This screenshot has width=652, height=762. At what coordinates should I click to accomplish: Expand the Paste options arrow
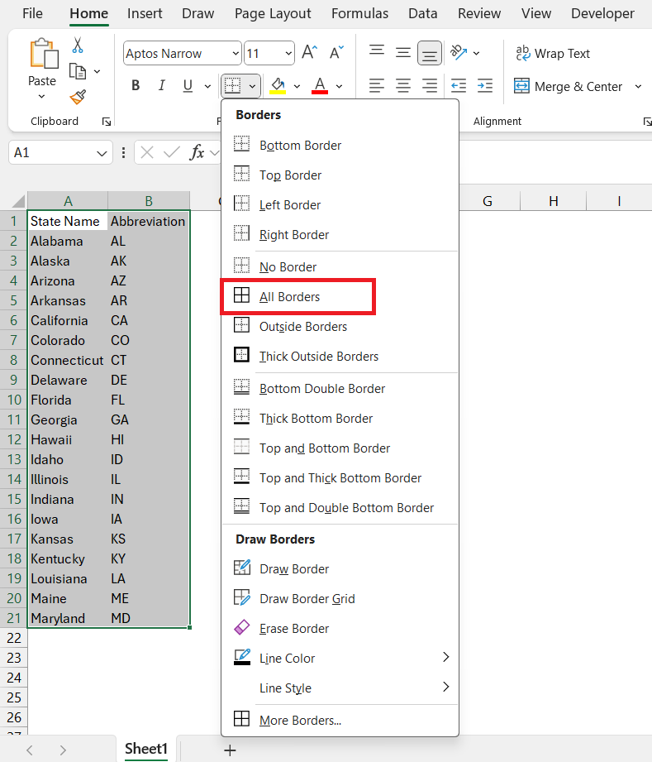(x=42, y=96)
